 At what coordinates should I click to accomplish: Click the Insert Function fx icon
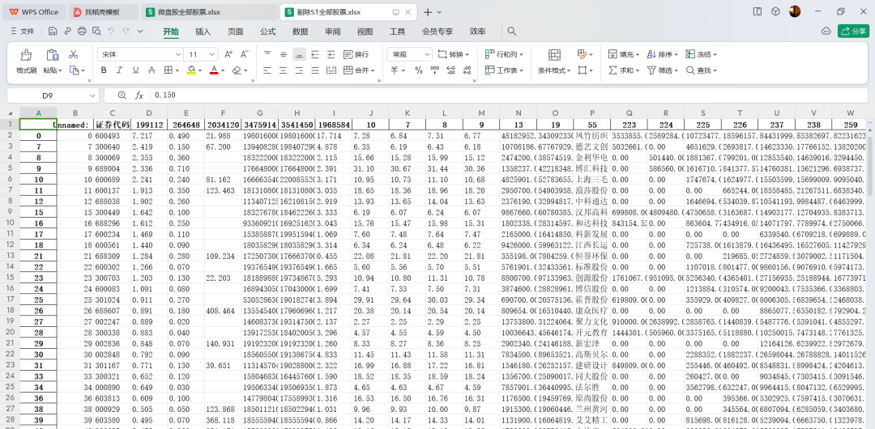pyautogui.click(x=139, y=96)
